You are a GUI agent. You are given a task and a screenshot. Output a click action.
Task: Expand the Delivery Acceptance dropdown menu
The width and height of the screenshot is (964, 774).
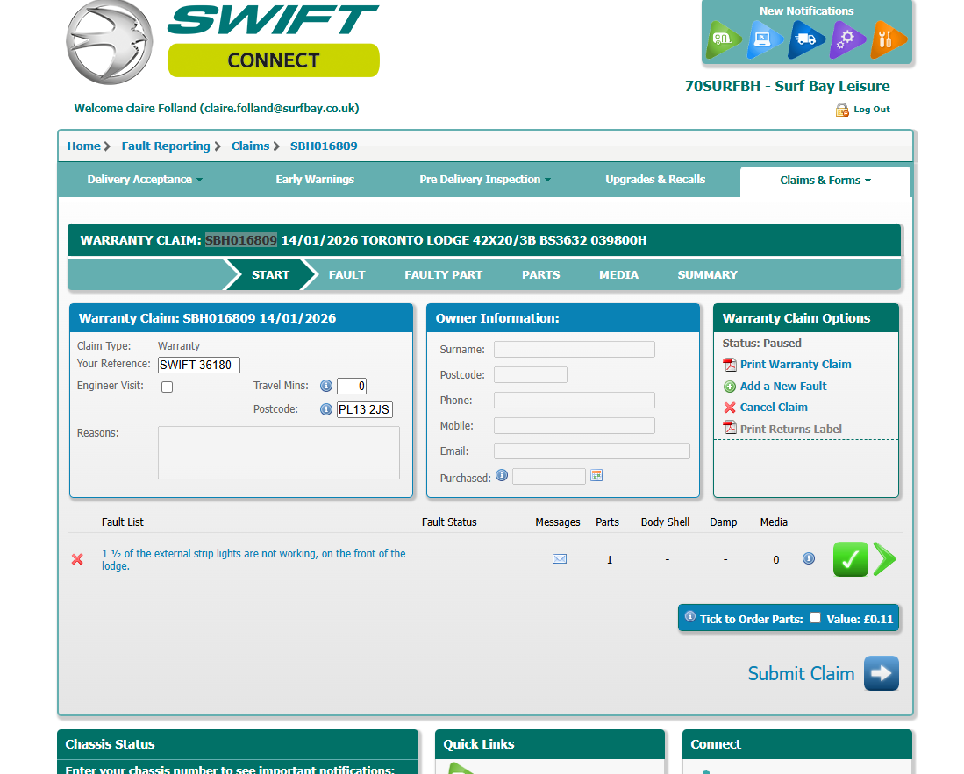145,180
